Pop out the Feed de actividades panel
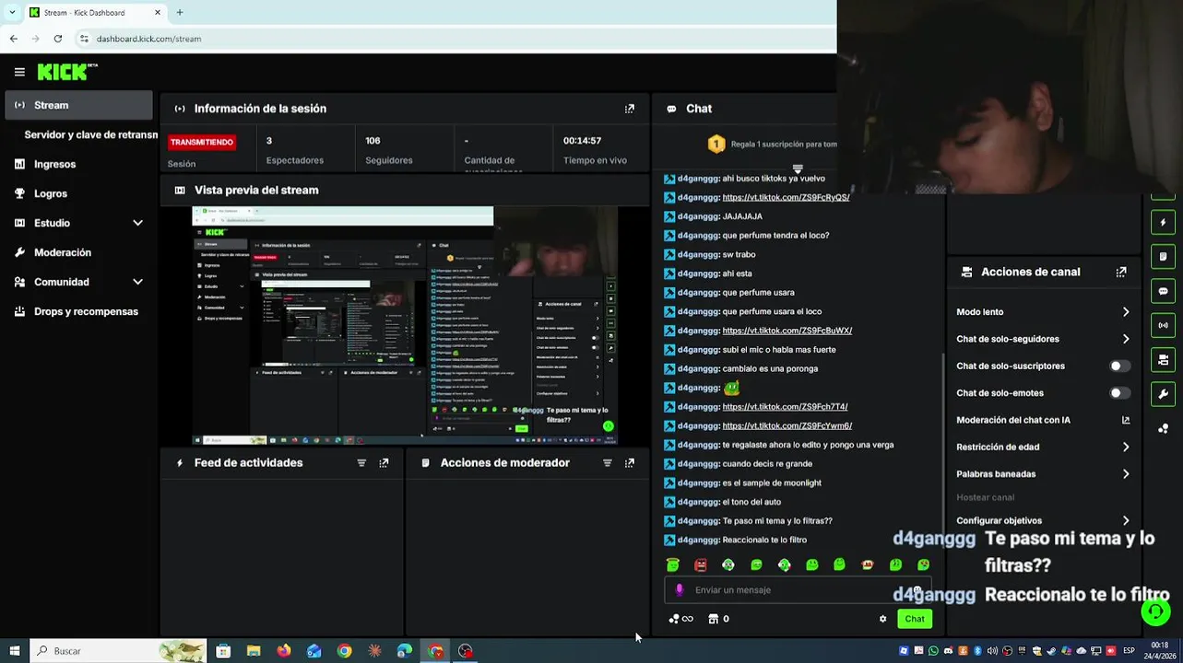The width and height of the screenshot is (1183, 663). 384,463
